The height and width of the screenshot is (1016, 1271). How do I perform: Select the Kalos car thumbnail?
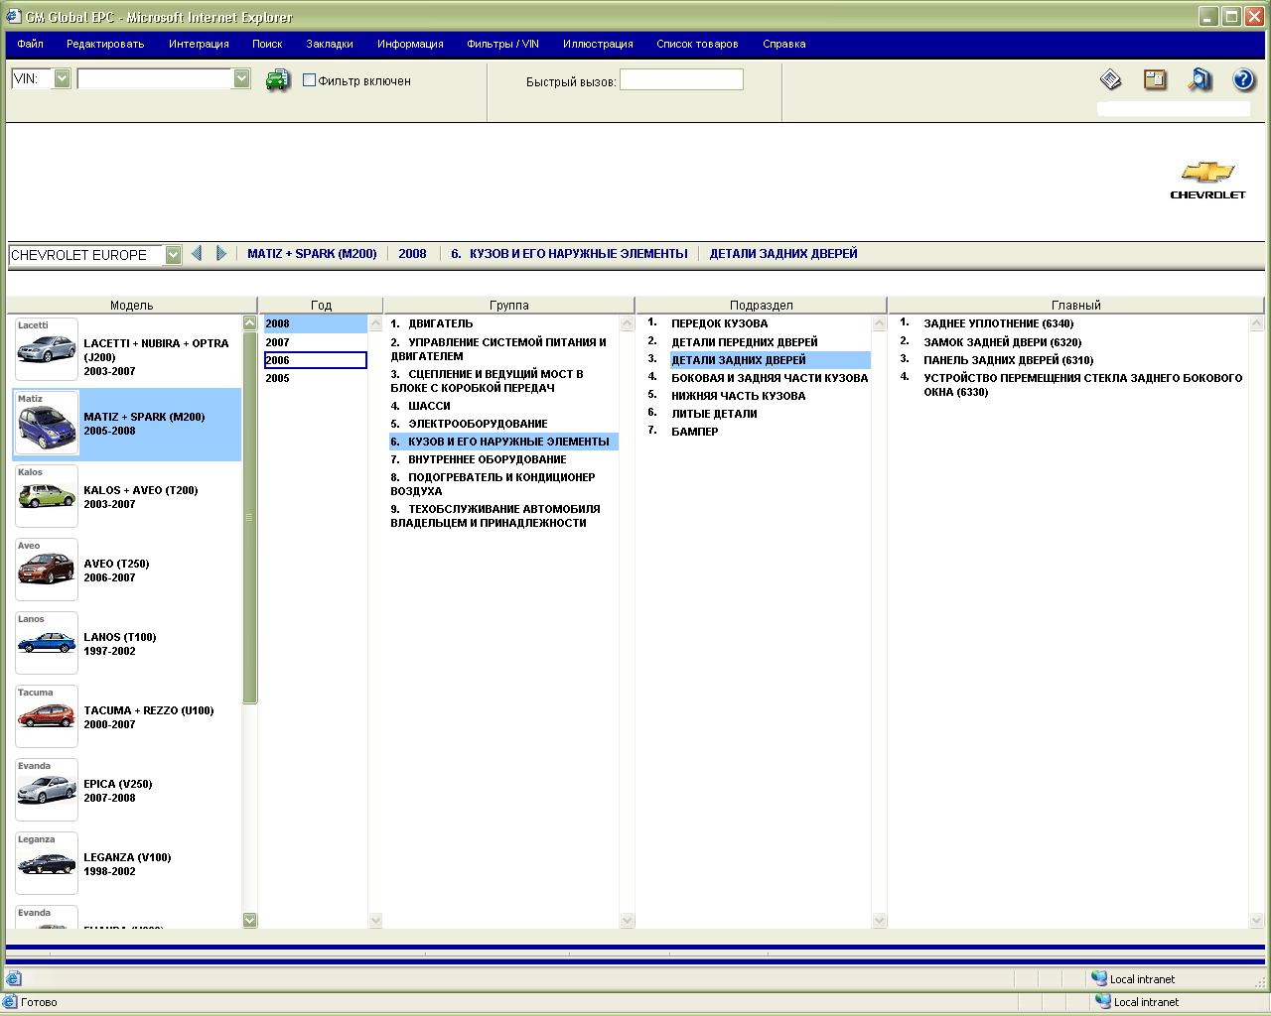coord(47,496)
